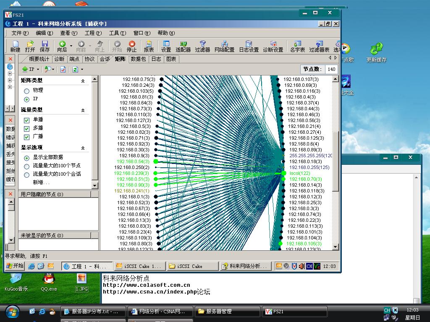The width and height of the screenshot is (430, 322).
Task: Stop capture with the 停止 button
Action: 132,46
